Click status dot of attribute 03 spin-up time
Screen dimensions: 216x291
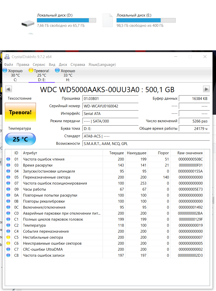(x=8, y=165)
